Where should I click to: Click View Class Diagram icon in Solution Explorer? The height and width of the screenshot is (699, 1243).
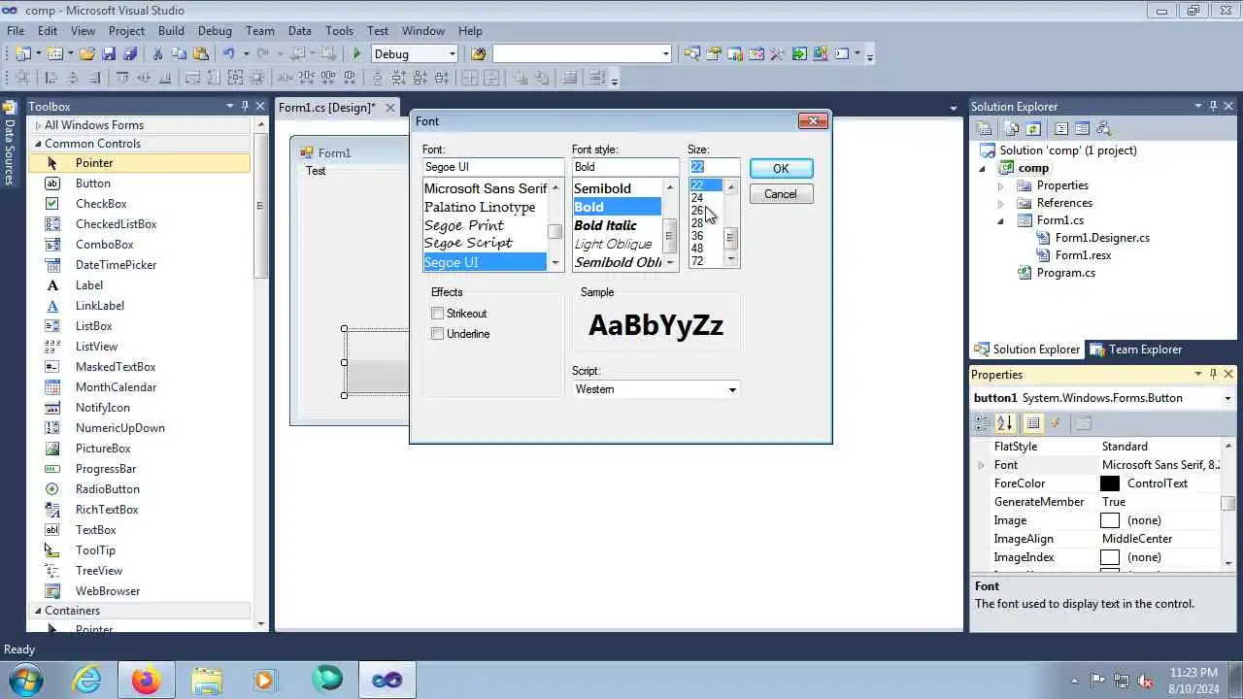[1103, 128]
